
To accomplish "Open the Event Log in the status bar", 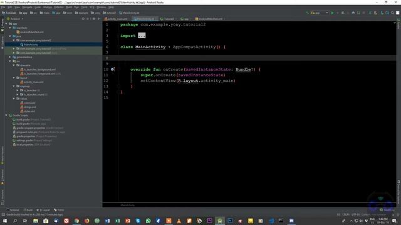I will click(387, 210).
